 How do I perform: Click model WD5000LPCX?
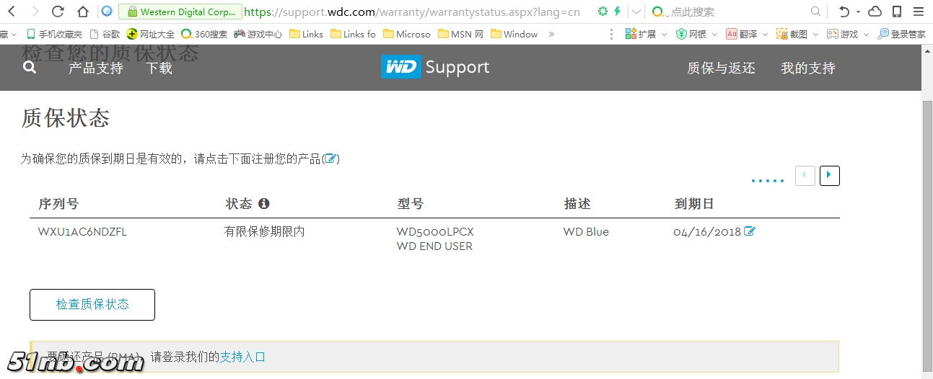435,232
